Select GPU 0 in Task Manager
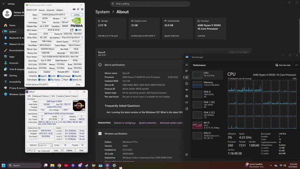The height and width of the screenshot is (169, 300). 207,135
